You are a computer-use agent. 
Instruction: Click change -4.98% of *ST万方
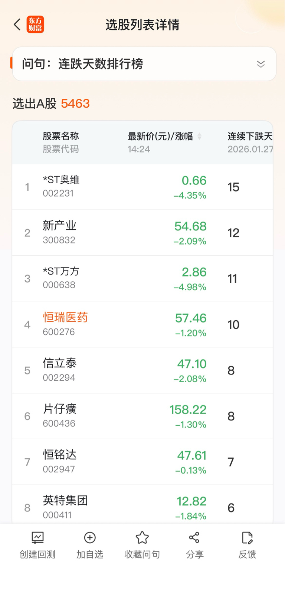(190, 287)
